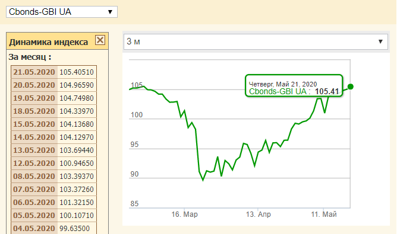Select the 04.05.2020 row with 99.63500

(53, 228)
